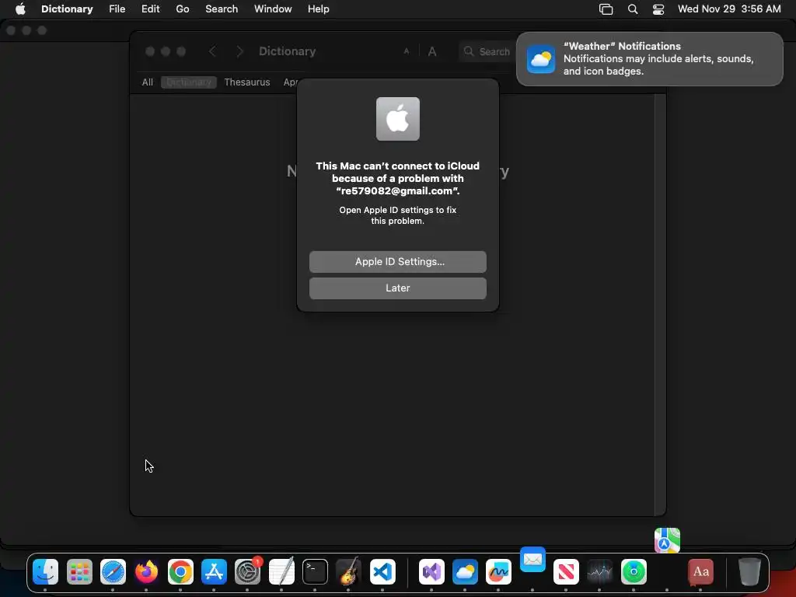Image resolution: width=796 pixels, height=597 pixels.
Task: Click the date and time clock
Action: coord(729,9)
